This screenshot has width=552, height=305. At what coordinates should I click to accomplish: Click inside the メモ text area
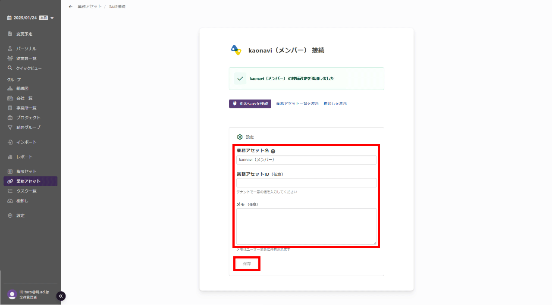click(306, 226)
